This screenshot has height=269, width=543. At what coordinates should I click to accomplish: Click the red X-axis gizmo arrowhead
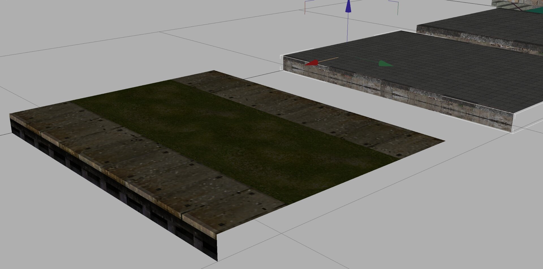click(x=312, y=63)
